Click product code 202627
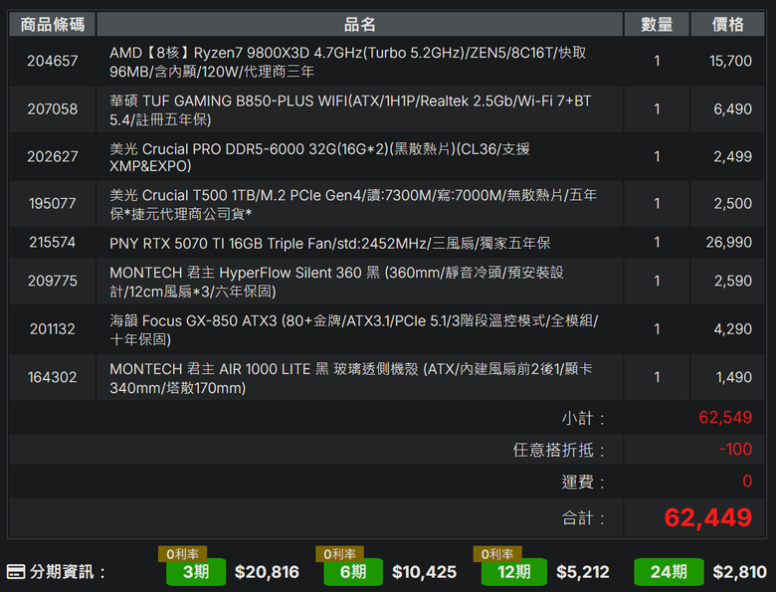This screenshot has height=592, width=776. (x=53, y=156)
